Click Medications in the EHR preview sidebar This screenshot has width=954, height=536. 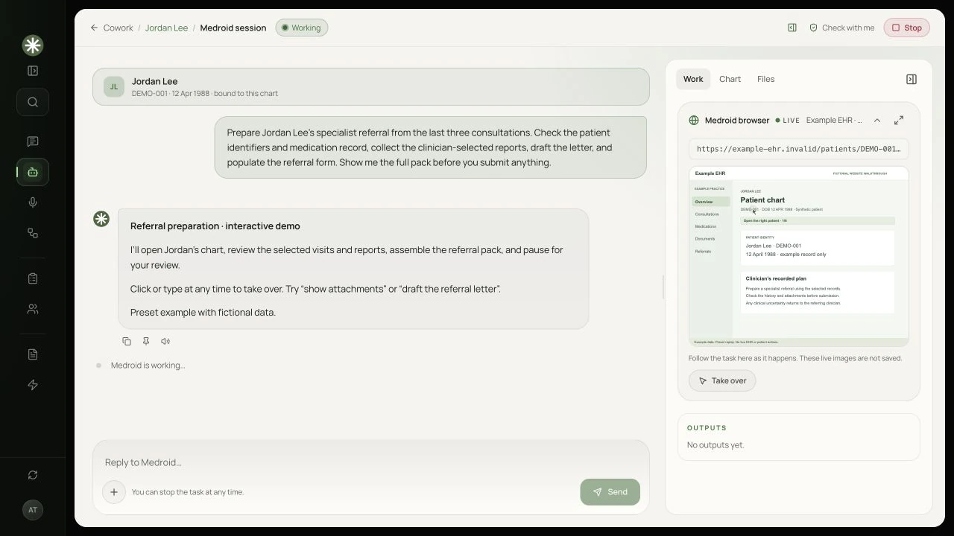706,226
